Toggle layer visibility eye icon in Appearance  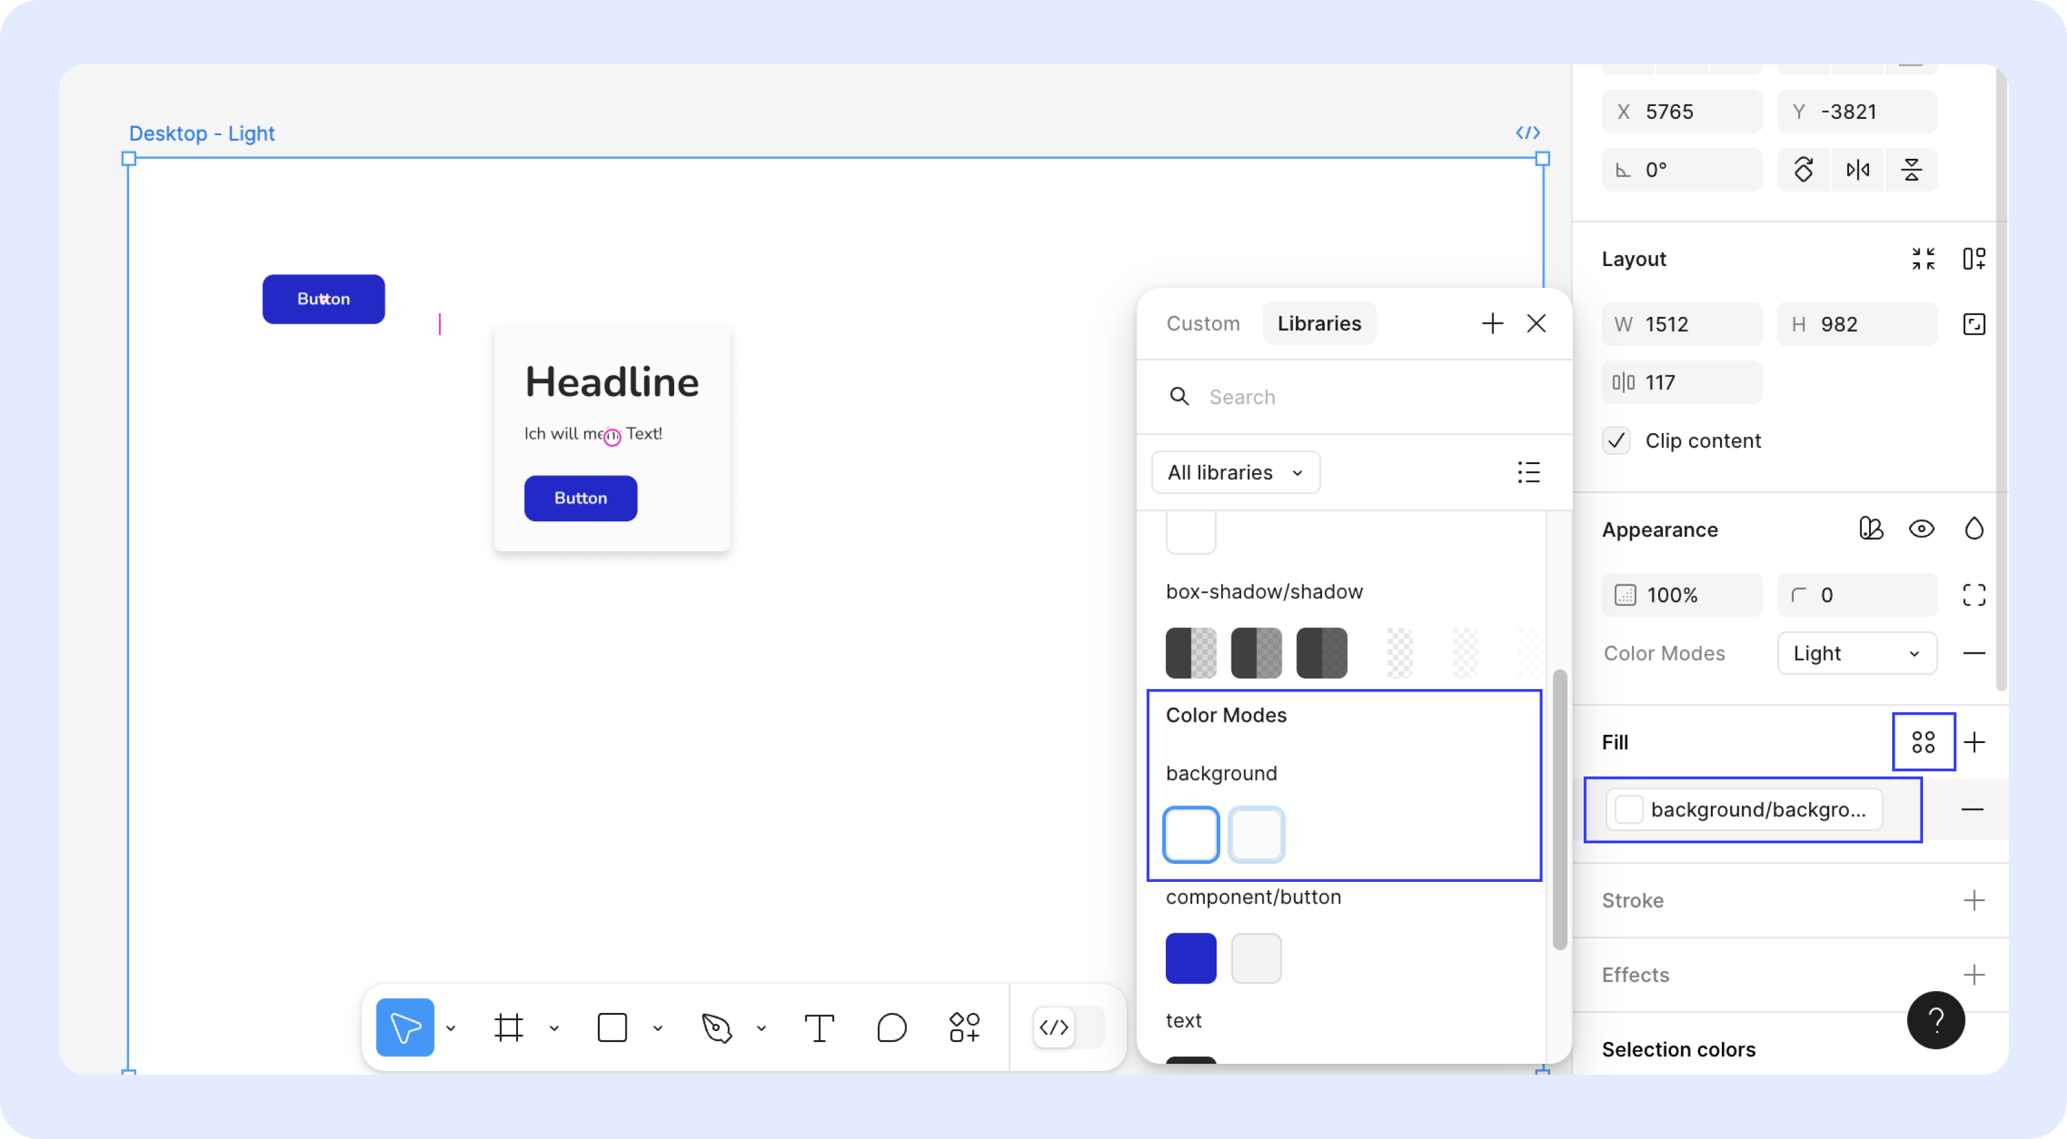[x=1921, y=529]
